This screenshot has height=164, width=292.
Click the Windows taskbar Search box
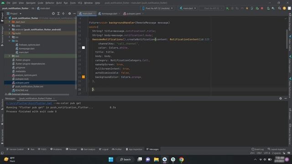[x=125, y=159]
